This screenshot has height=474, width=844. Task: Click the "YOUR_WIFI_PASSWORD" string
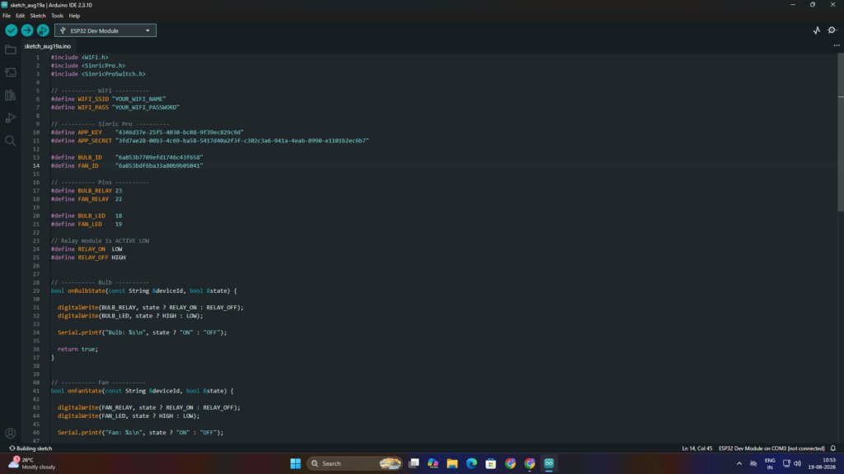pyautogui.click(x=145, y=108)
